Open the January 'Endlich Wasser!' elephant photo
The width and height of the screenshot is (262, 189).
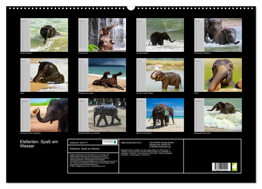pyautogui.click(x=49, y=35)
